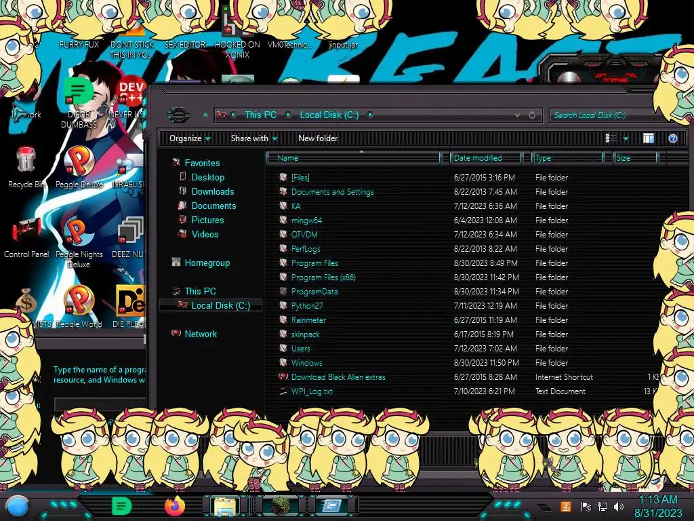The width and height of the screenshot is (694, 521).
Task: Open the Organize dropdown menu
Action: pyautogui.click(x=190, y=138)
